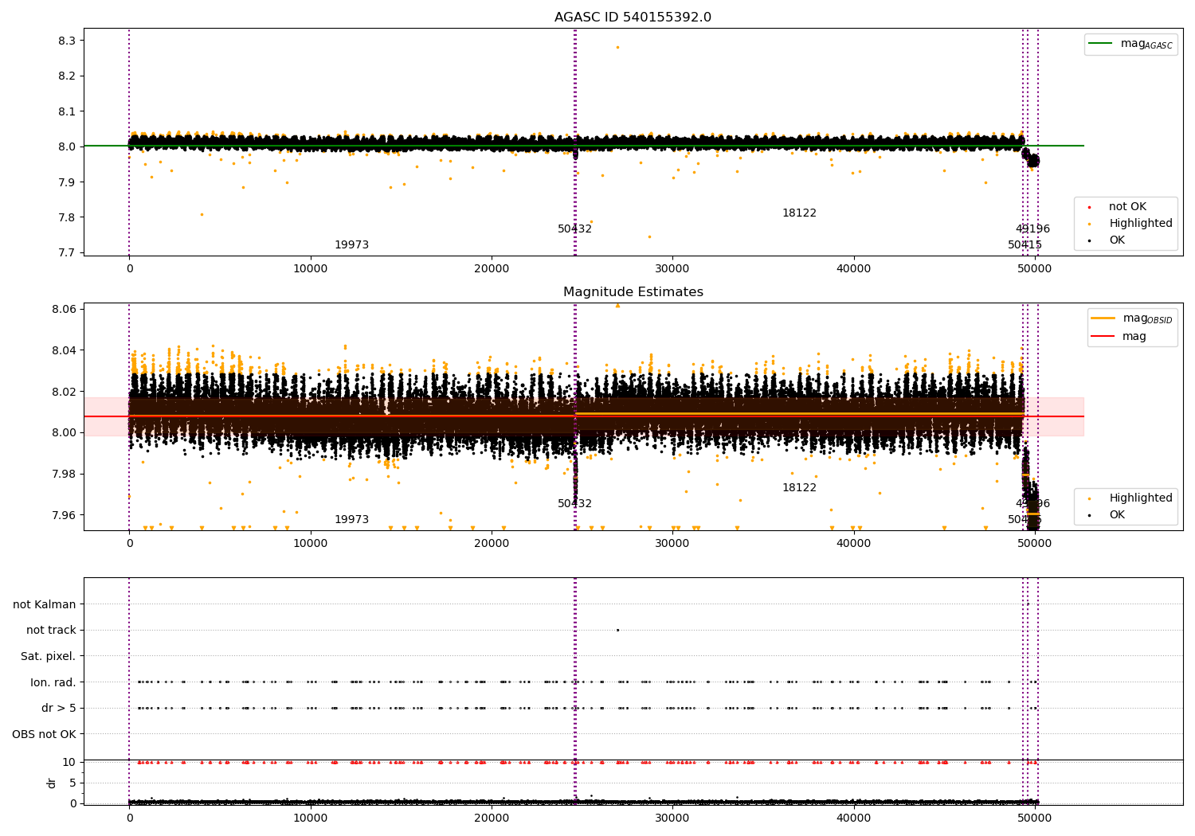The height and width of the screenshot is (836, 1195).
Task: Click the 7.98 y-axis tick label
Action: (64, 474)
